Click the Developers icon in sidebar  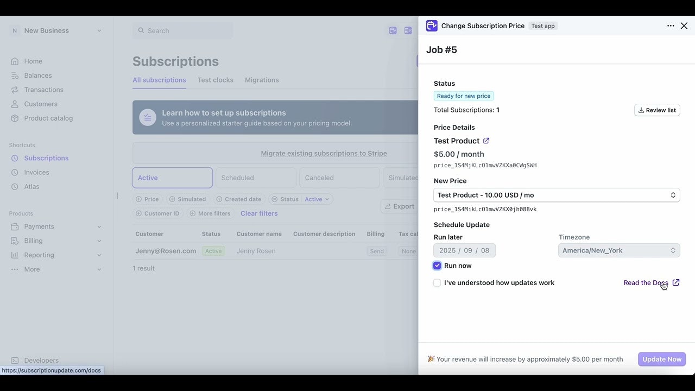[15, 360]
